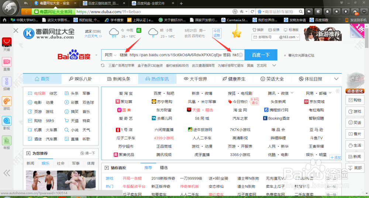Screen dimensions: 369x198
Task: Open the 4399小游戏 link
Action: coord(164,138)
